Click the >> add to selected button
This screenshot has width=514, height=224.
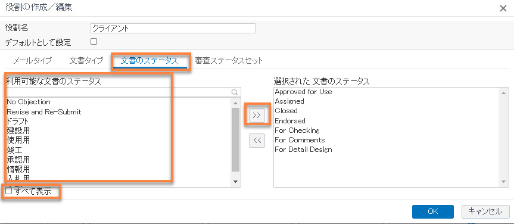click(257, 115)
